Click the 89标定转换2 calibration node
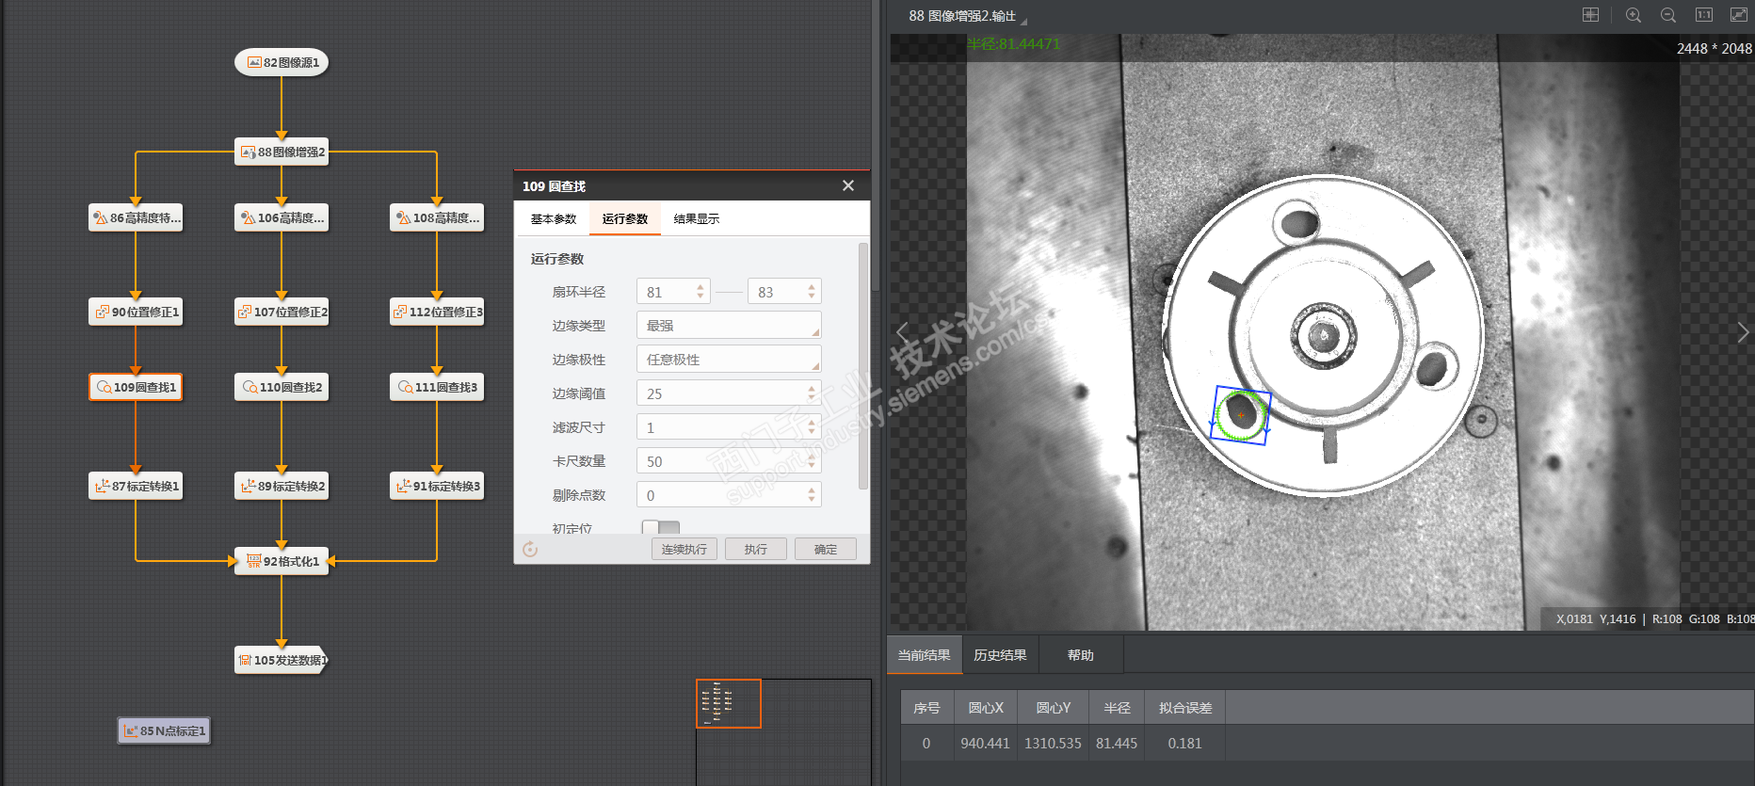The image size is (1755, 786). tap(282, 486)
